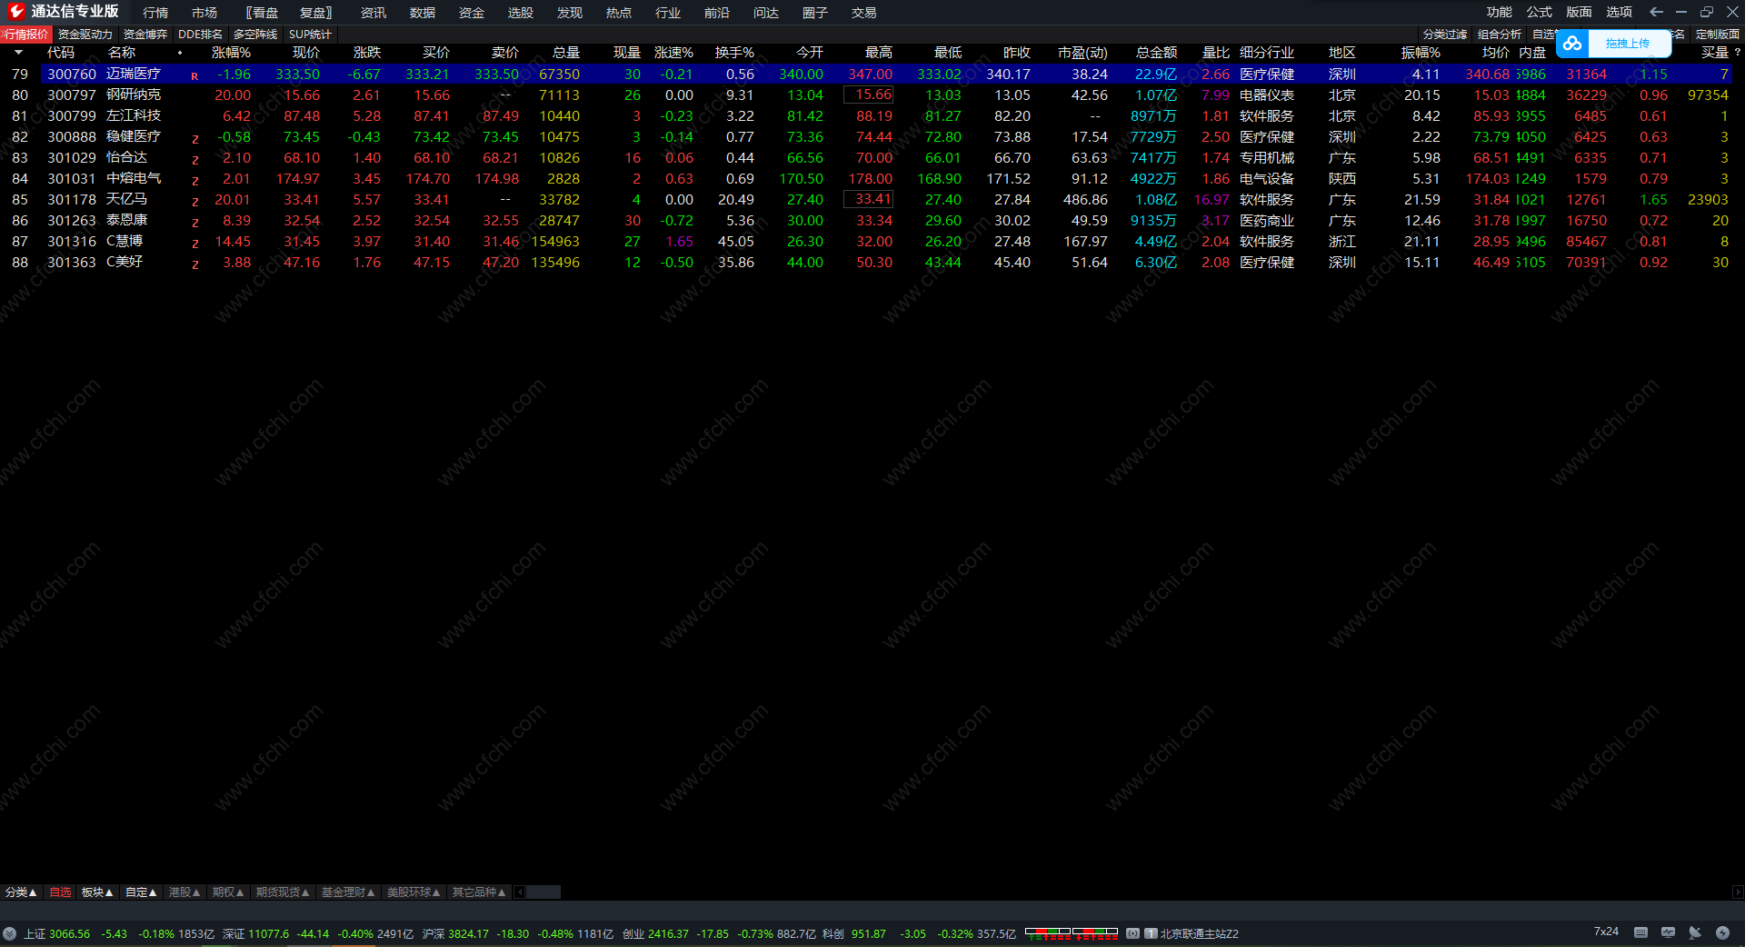Click the help question mark beside 买量
The image size is (1745, 947).
(1737, 53)
